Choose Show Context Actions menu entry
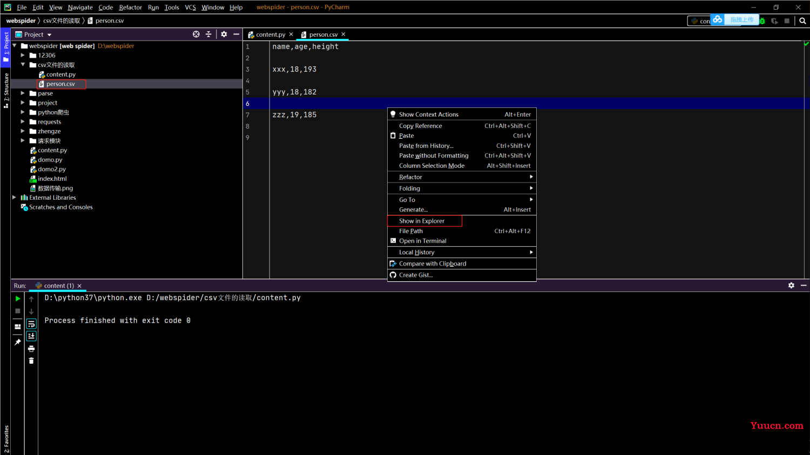This screenshot has width=810, height=455. [462, 114]
